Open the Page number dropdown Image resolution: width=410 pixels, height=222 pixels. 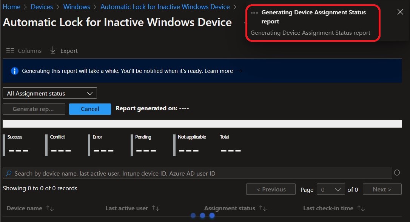[x=331, y=189]
